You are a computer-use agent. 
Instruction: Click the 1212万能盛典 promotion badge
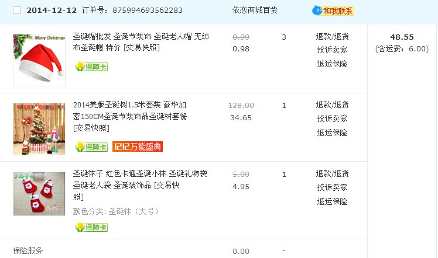pyautogui.click(x=138, y=147)
